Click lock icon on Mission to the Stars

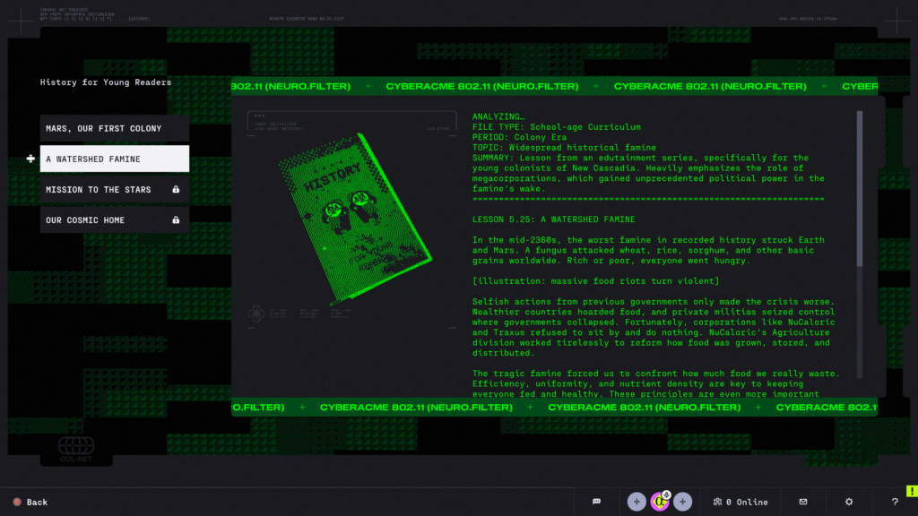tap(176, 190)
